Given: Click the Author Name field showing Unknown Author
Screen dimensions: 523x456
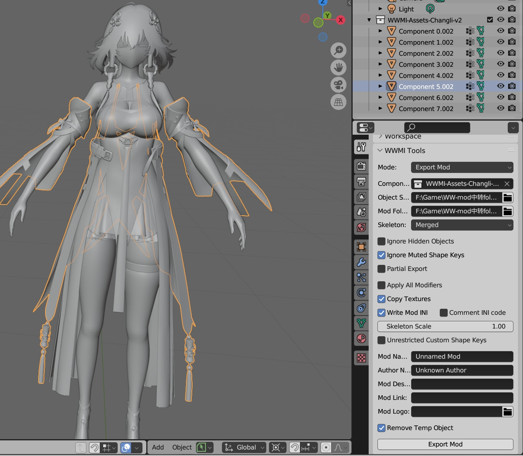Looking at the screenshot, I should coord(462,370).
